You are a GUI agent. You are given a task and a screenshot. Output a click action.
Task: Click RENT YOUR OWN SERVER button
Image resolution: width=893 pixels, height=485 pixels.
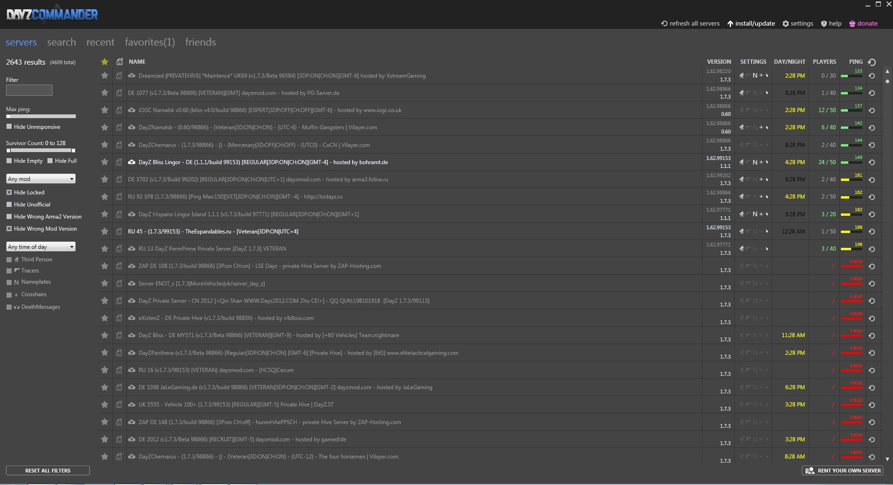(842, 471)
